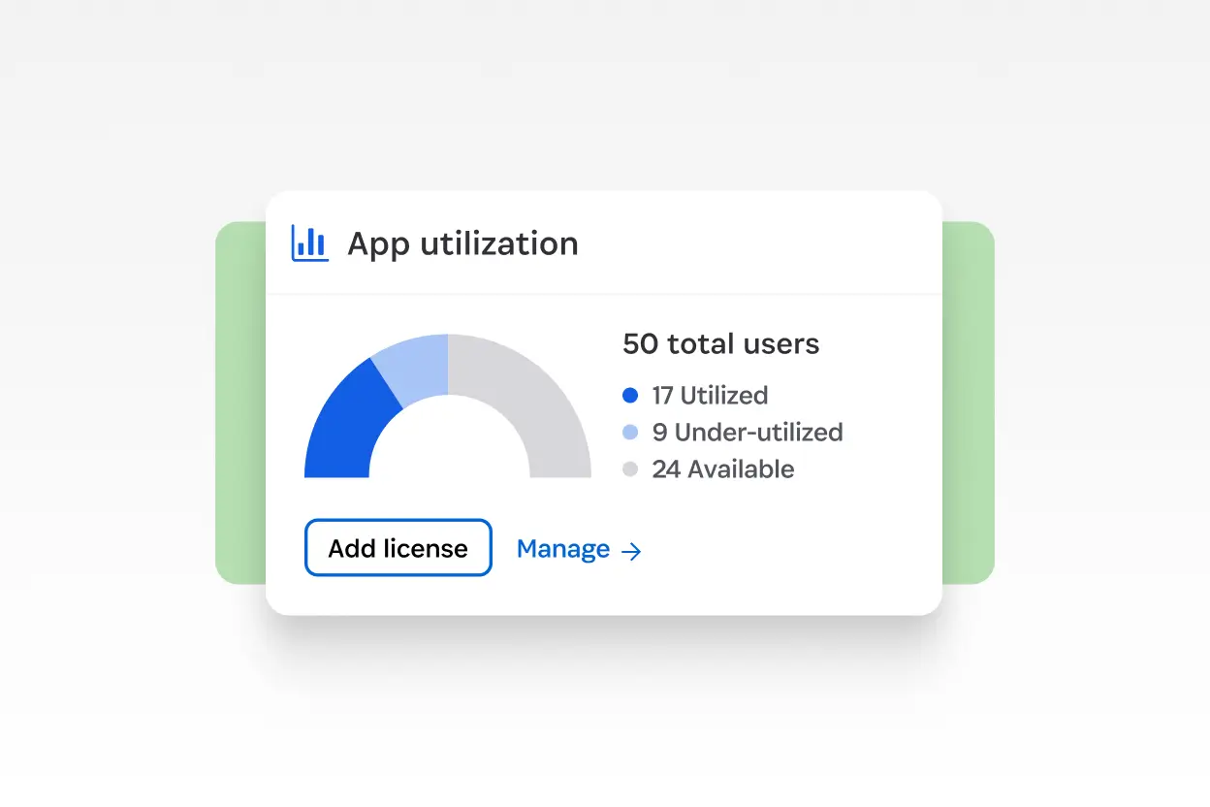Toggle the Available series via its legend dot
1210x807 pixels.
630,469
